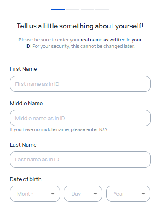Click the first blue progress step indicator

pos(58,9)
